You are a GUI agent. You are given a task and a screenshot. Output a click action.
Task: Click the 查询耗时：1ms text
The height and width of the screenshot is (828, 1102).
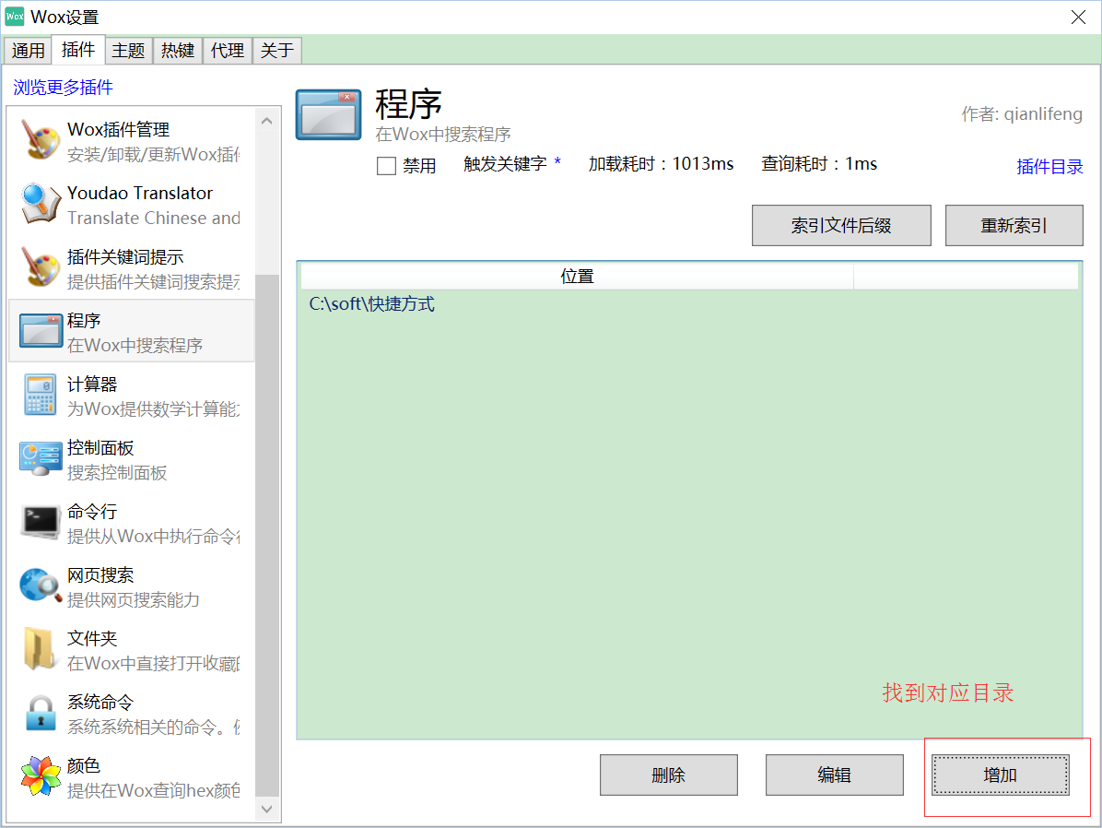819,164
